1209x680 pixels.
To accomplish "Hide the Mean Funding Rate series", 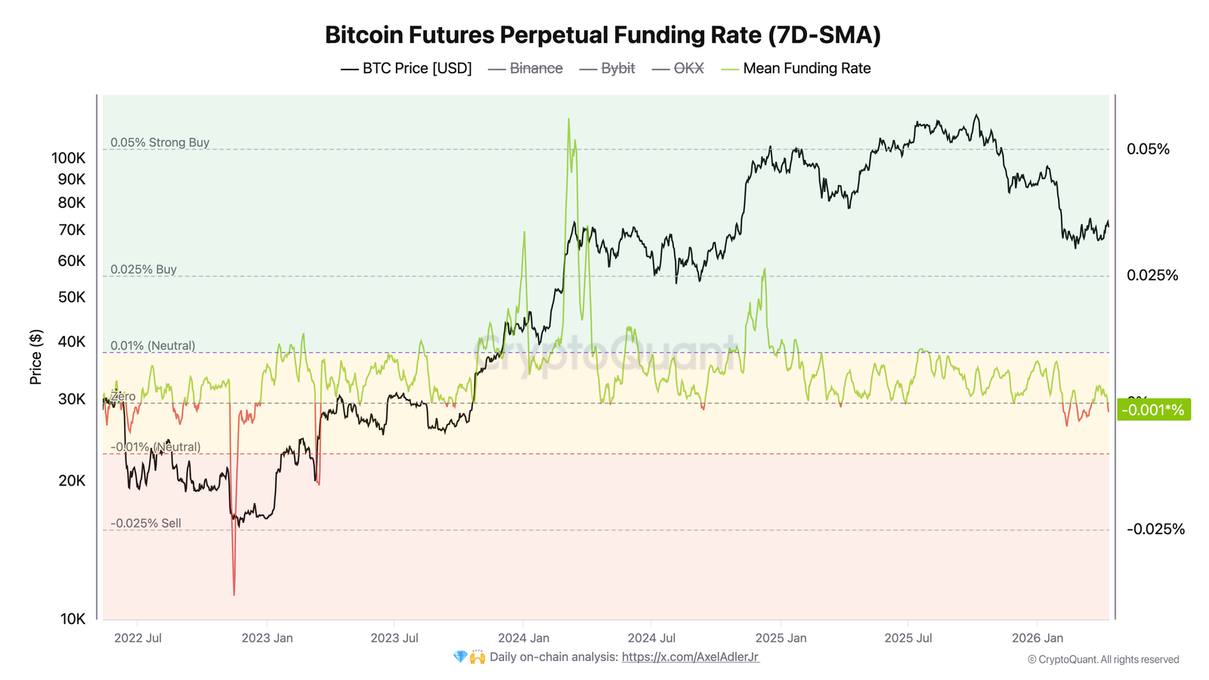I will coord(806,69).
